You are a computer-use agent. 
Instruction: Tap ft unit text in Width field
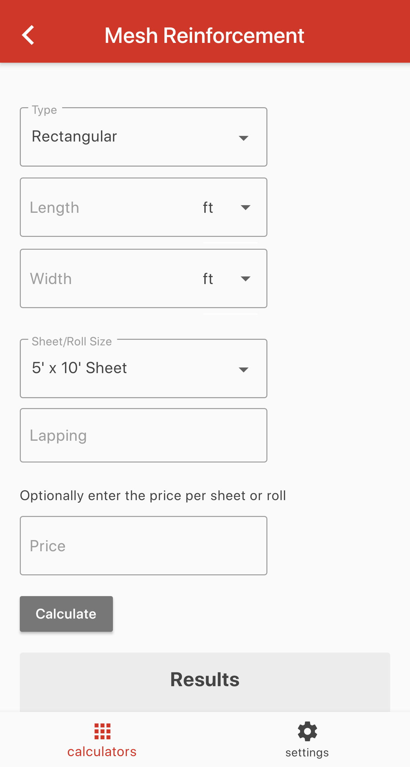coord(208,279)
